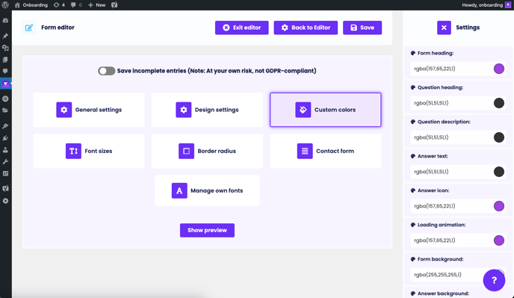
Task: Open Appearance brush icon in sidebar
Action: click(x=5, y=126)
